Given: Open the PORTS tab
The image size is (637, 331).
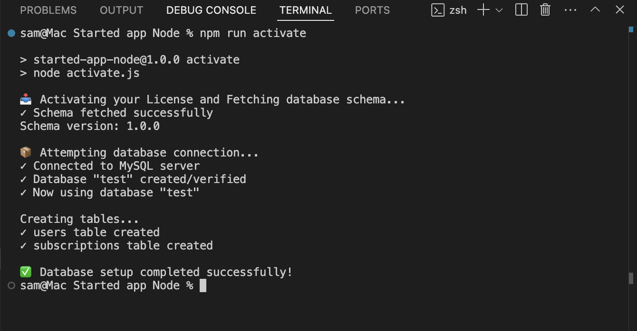Looking at the screenshot, I should click(372, 10).
